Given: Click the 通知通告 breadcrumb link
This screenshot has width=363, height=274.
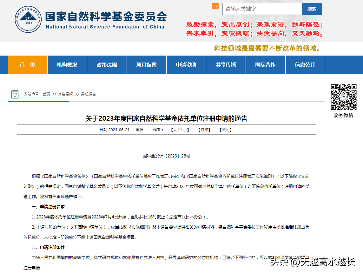Looking at the screenshot, I should (x=88, y=94).
